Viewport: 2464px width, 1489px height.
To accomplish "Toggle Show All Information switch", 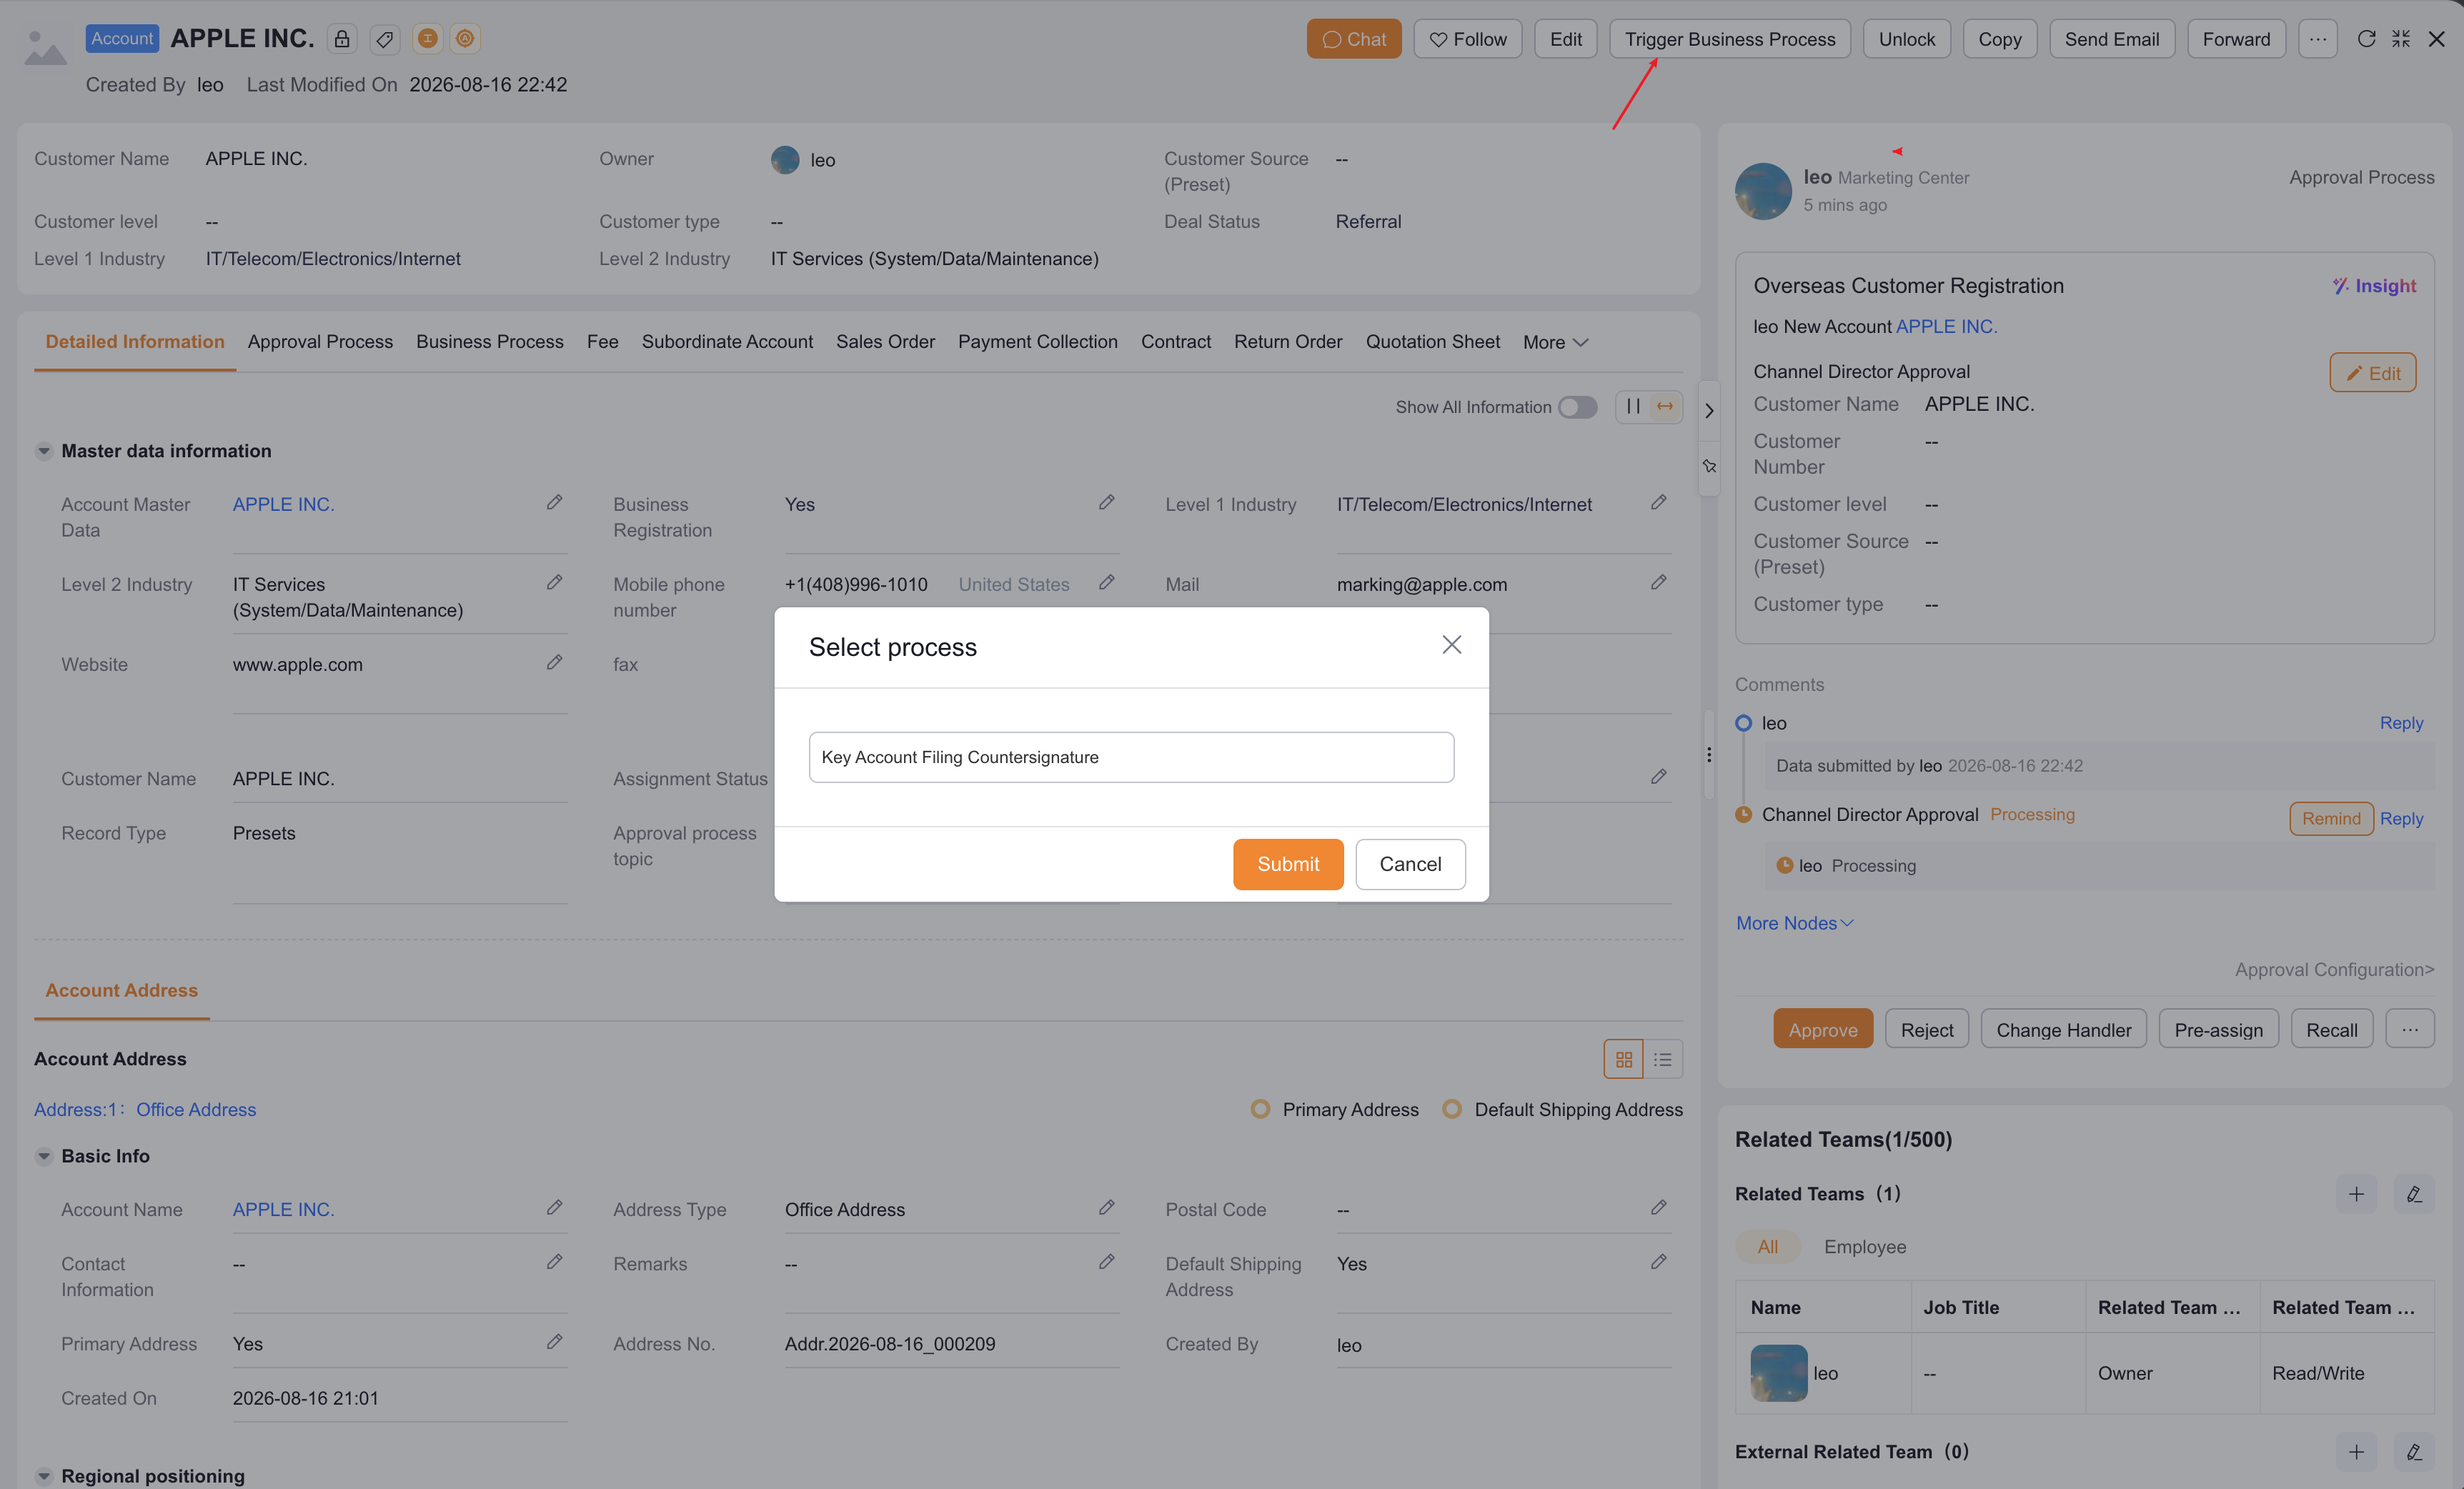I will pyautogui.click(x=1577, y=407).
